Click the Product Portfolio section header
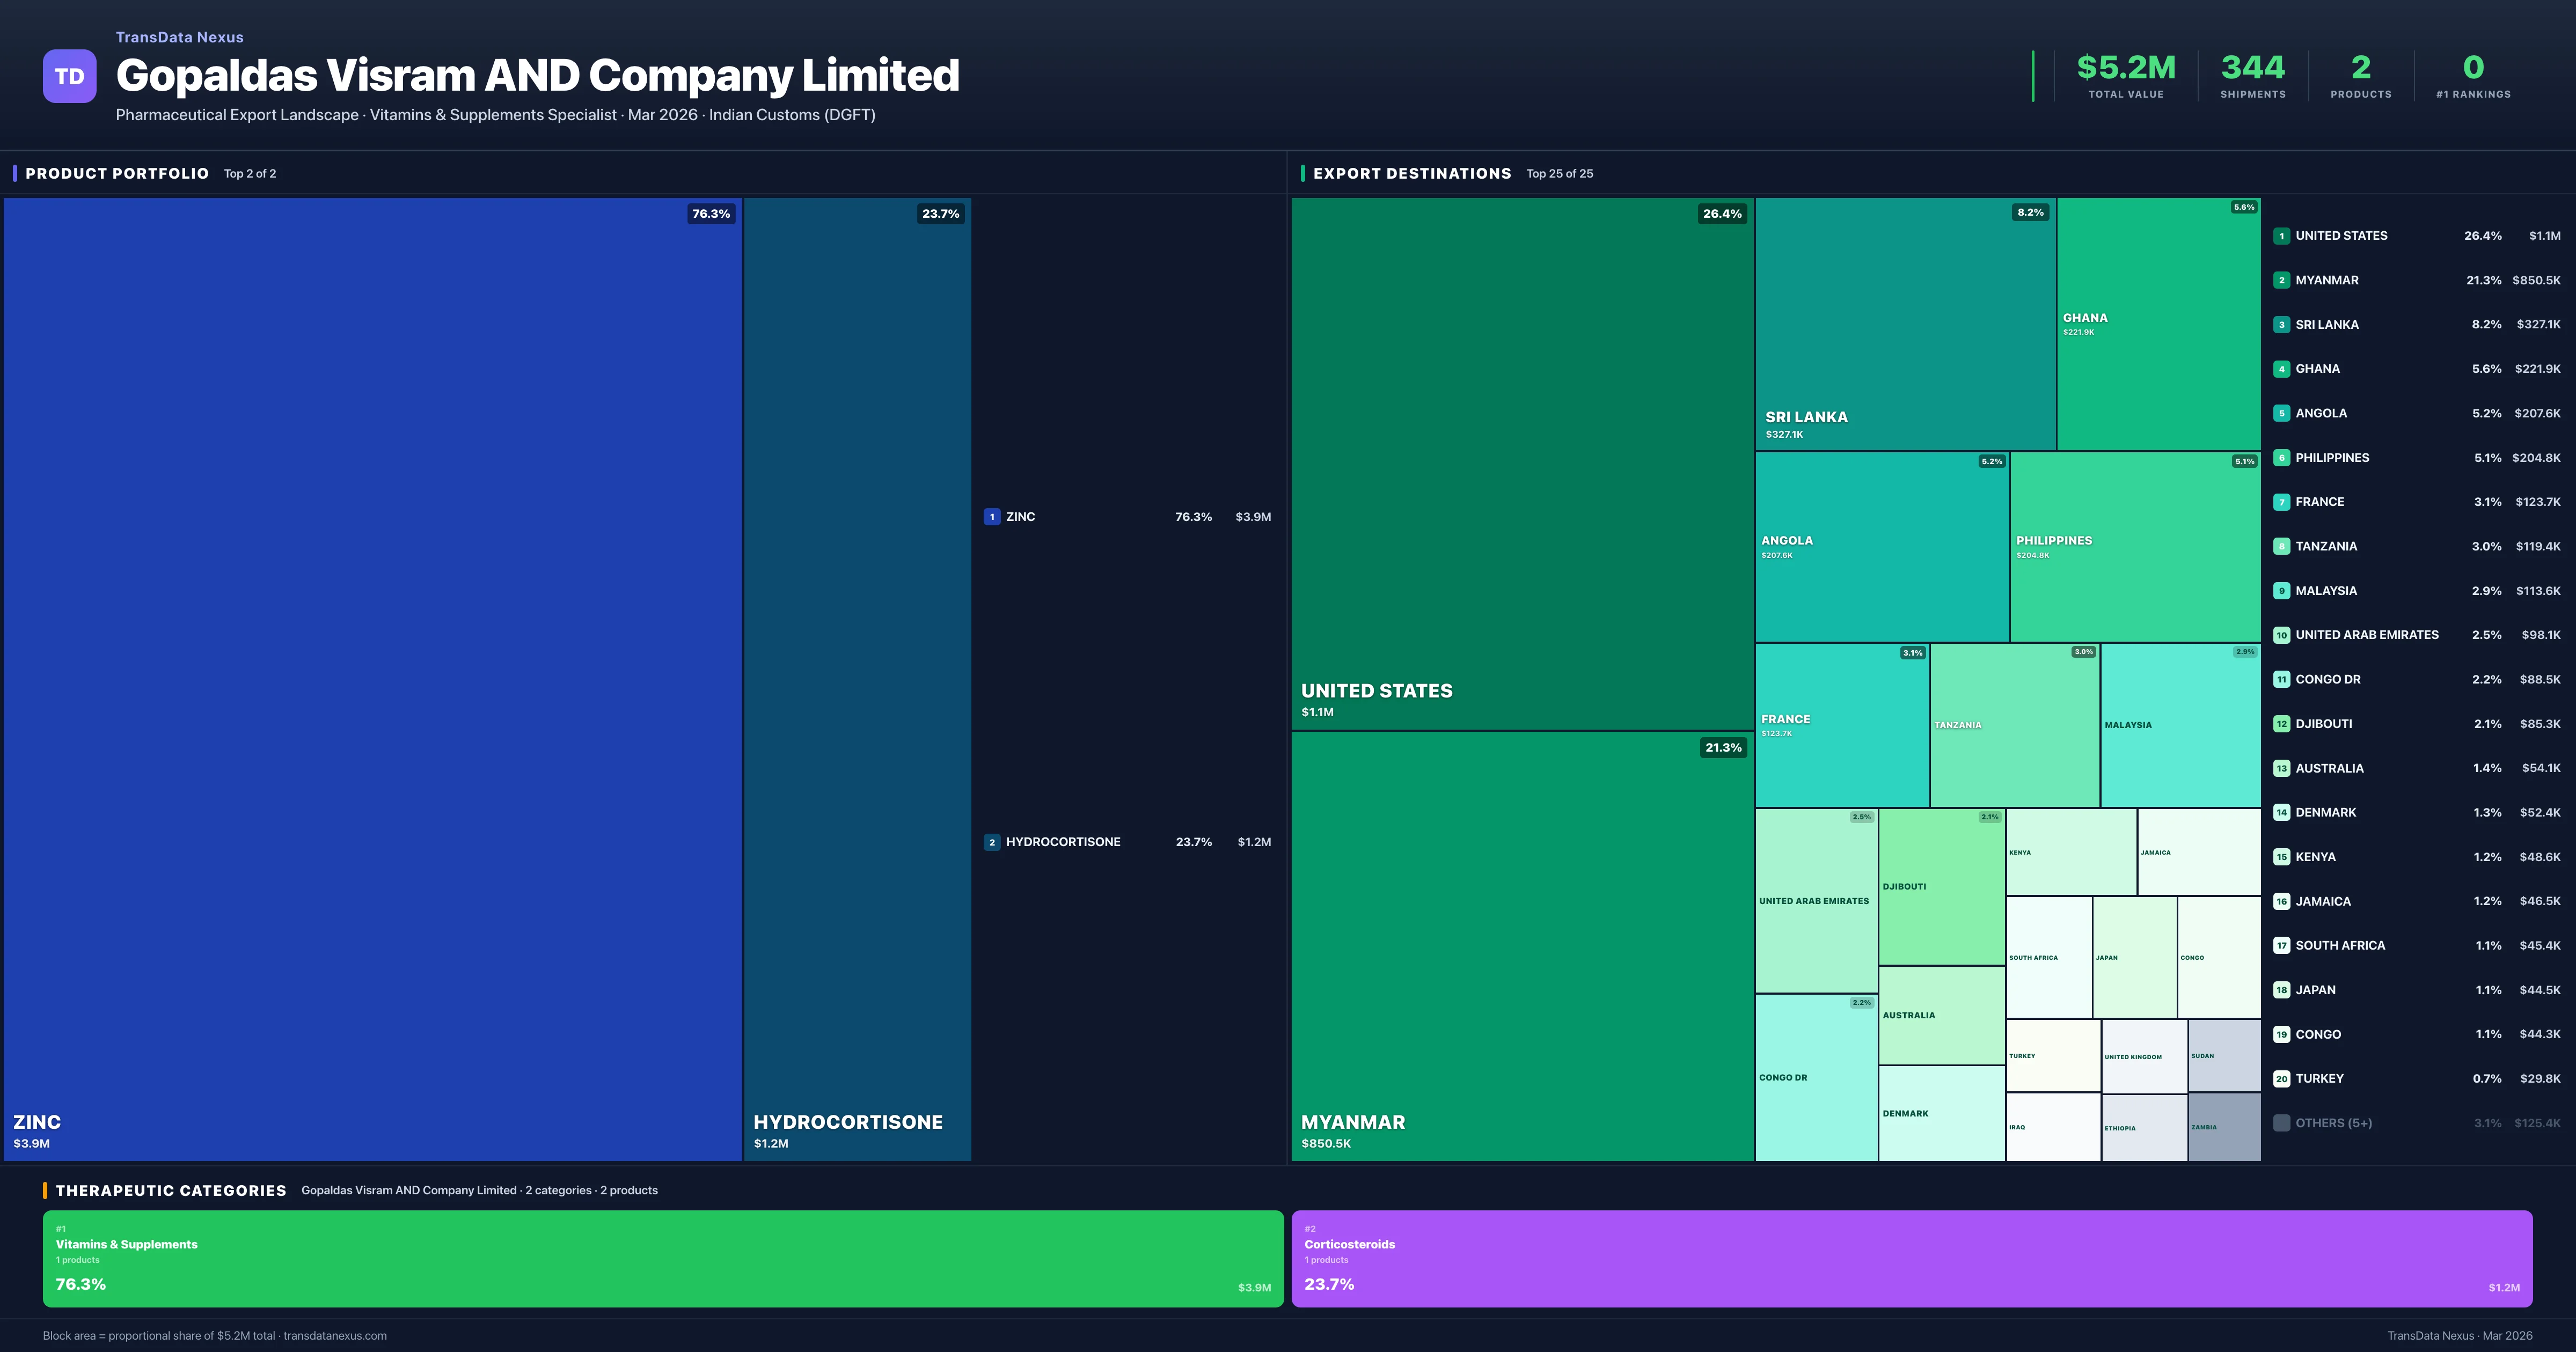 117,173
